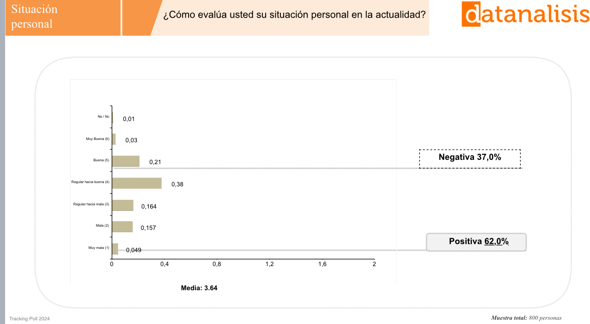Image resolution: width=590 pixels, height=324 pixels.
Task: Select the Regular hacia mala (3) bar
Action: tap(123, 205)
